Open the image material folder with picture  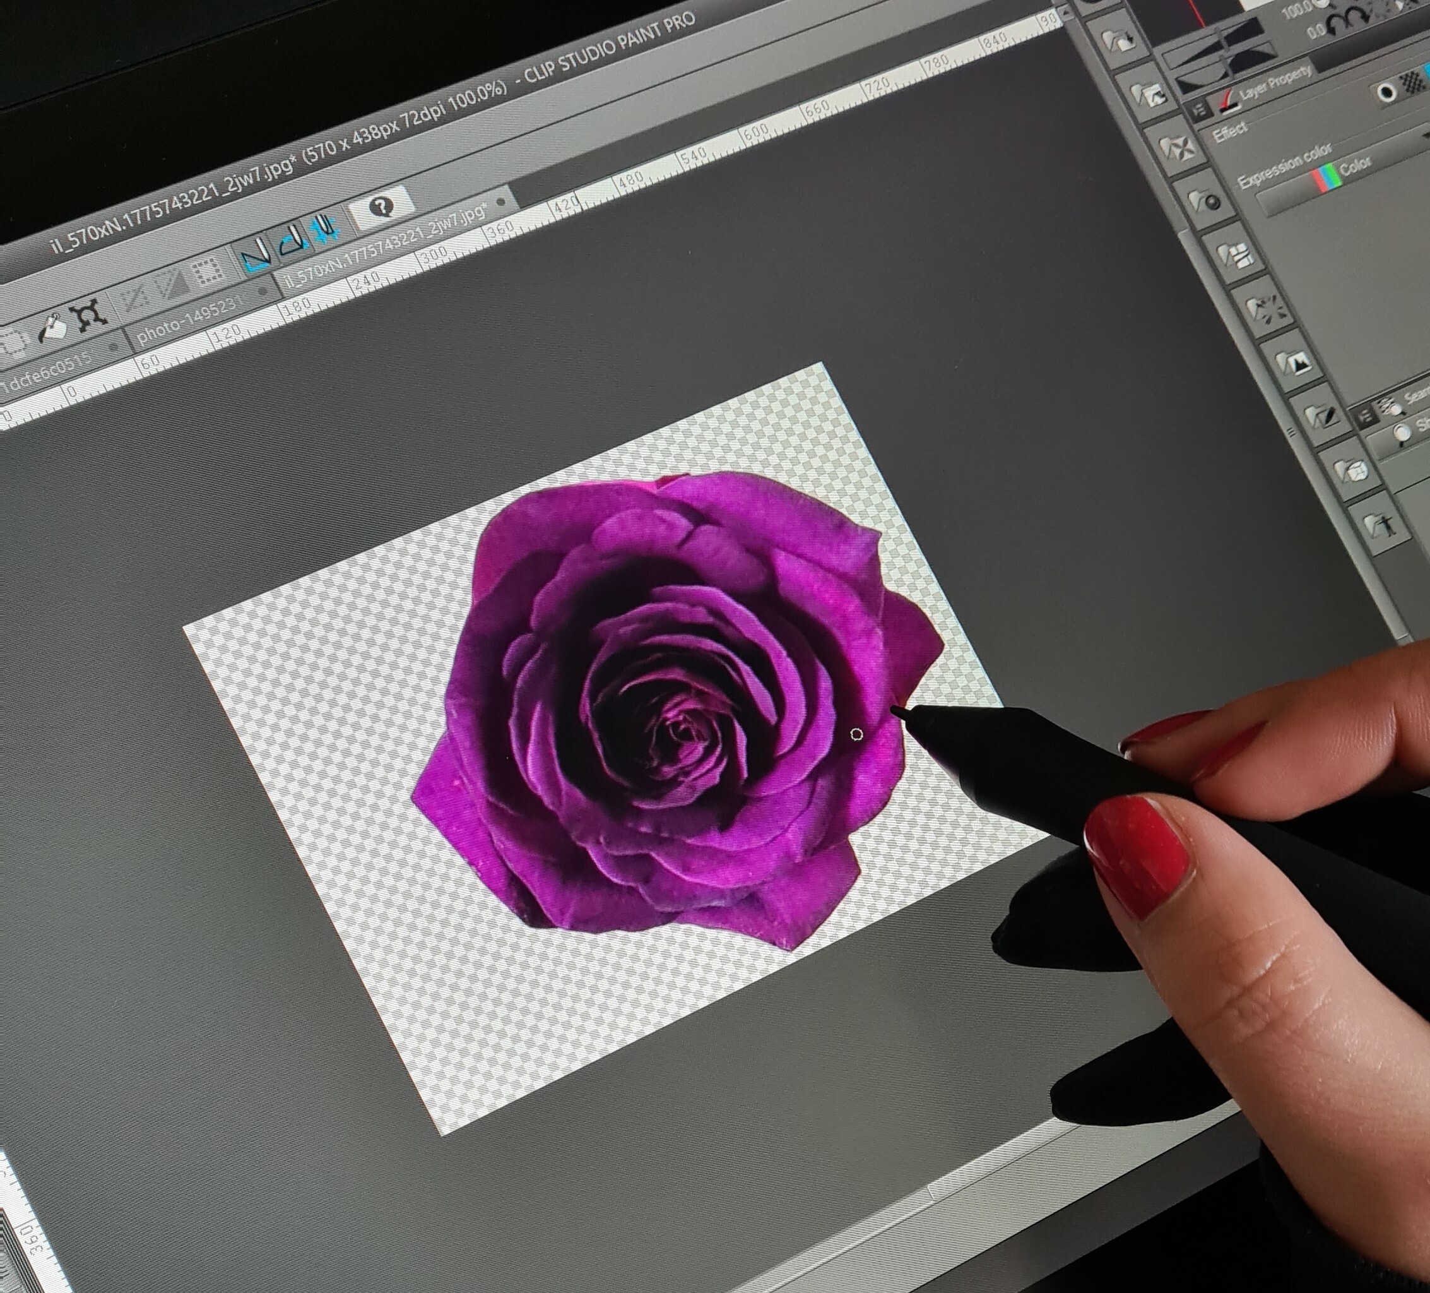click(1149, 94)
